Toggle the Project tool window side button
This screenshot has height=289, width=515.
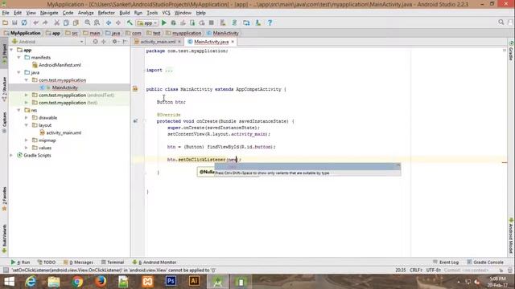pyautogui.click(x=4, y=54)
